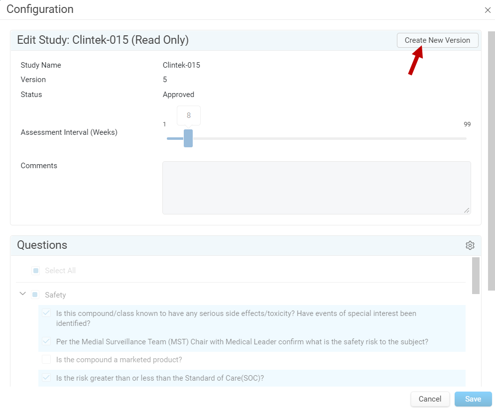Click the dialog's main vertical scrollbar

[491, 161]
